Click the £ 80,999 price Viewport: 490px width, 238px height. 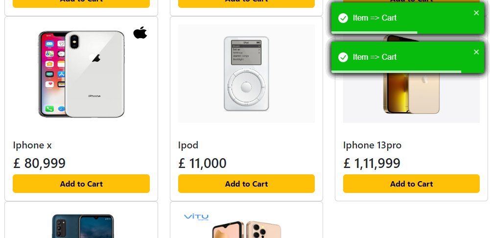pos(39,163)
